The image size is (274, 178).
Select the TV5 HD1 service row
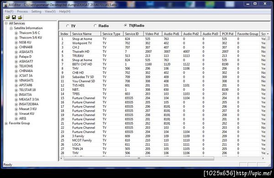(163, 85)
